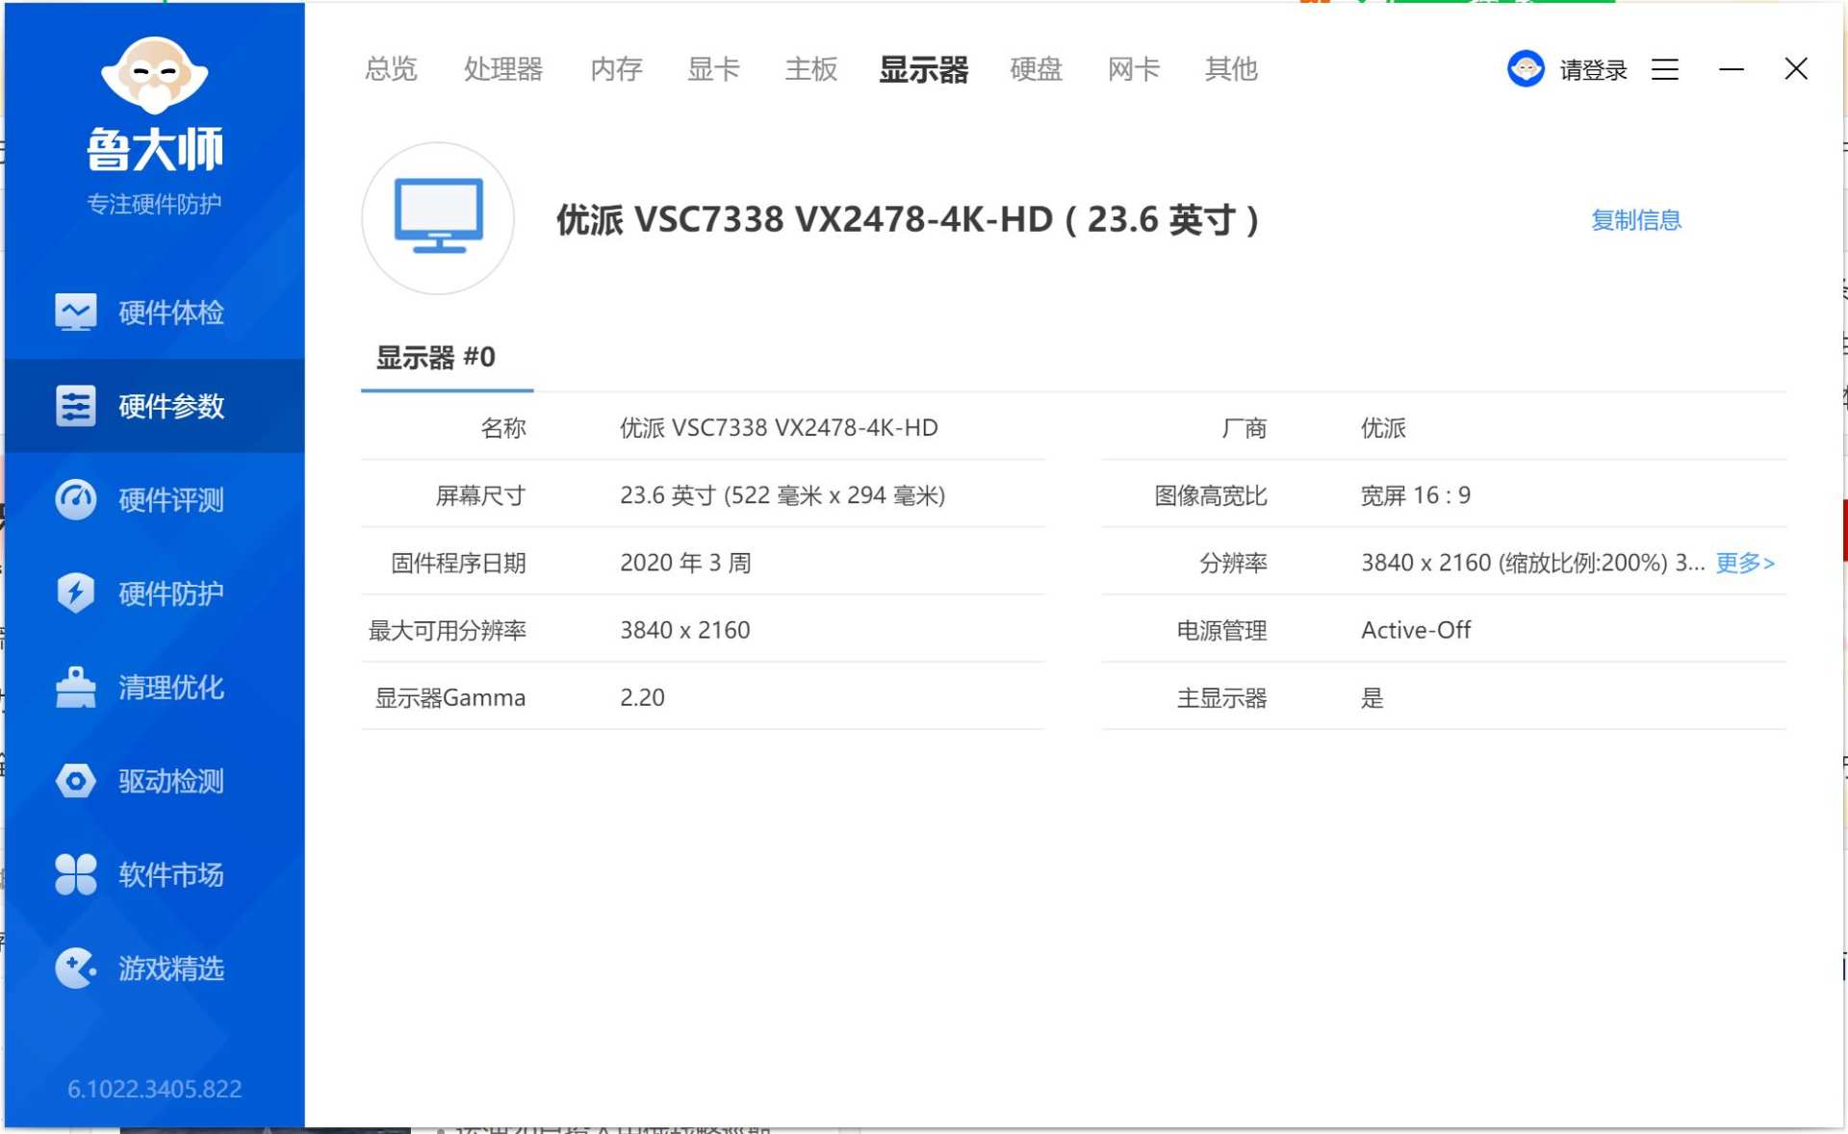Select the 显示器 #0 tab underline indicator
The height and width of the screenshot is (1134, 1848).
447,389
